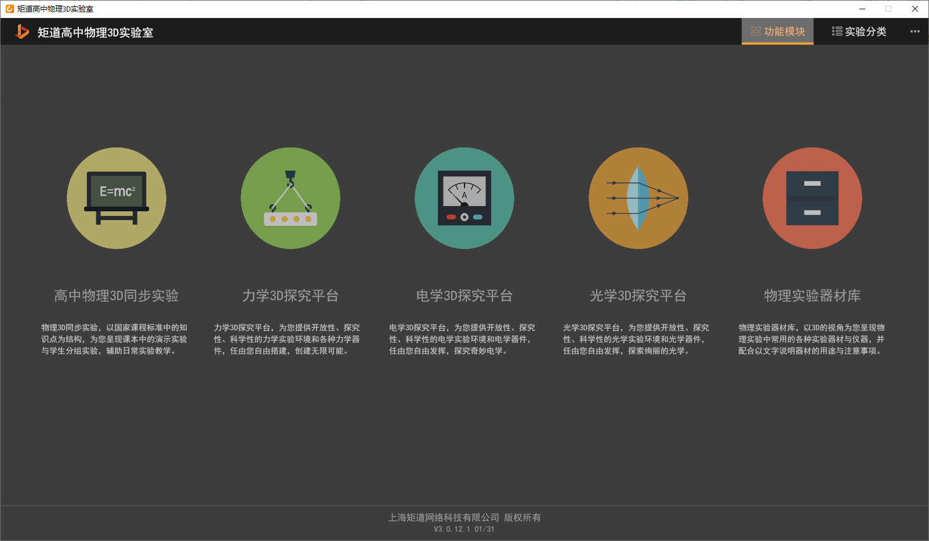Click the mechanics platform description paragraph

[x=287, y=340]
